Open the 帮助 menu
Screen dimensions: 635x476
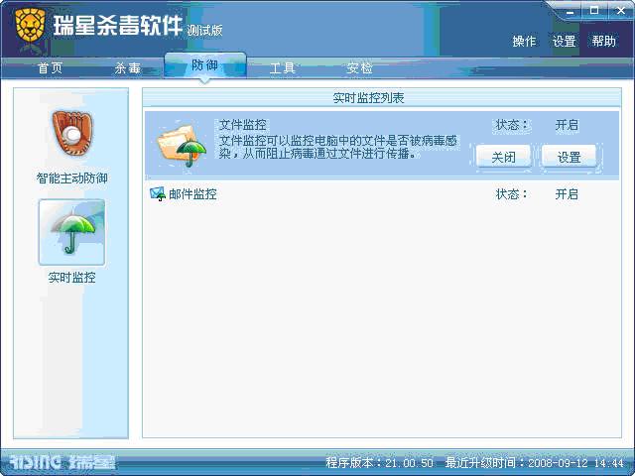(x=604, y=41)
